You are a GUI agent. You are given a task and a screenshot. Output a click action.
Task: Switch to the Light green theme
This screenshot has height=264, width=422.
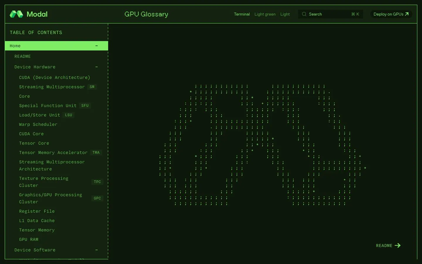click(x=265, y=14)
